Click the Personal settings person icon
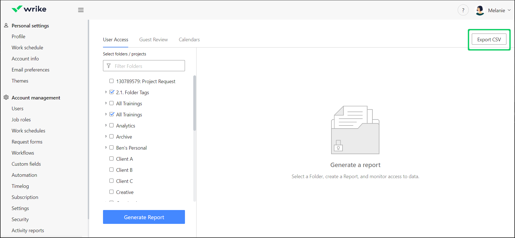The width and height of the screenshot is (515, 238). (x=6, y=25)
